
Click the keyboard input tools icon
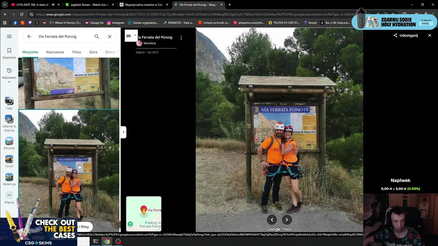[129, 36]
